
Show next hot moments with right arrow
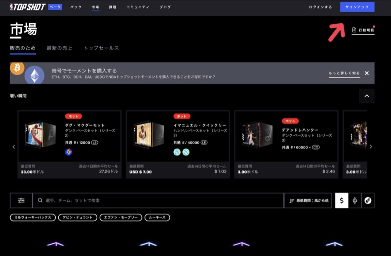[370, 147]
